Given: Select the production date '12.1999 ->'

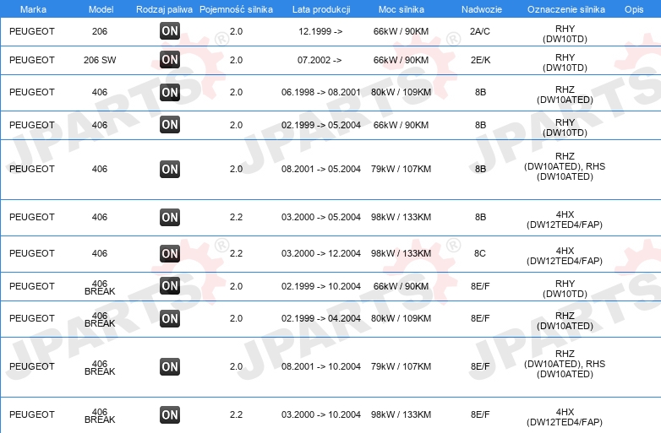Looking at the screenshot, I should point(320,31).
